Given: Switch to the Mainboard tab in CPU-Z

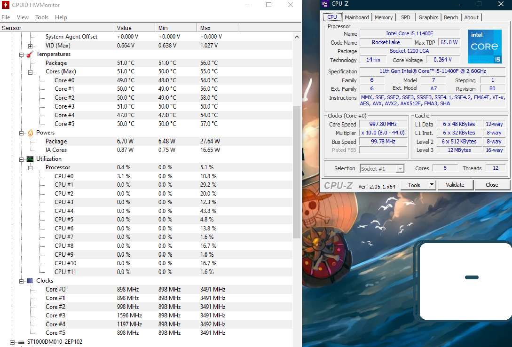Looking at the screenshot, I should [x=356, y=17].
